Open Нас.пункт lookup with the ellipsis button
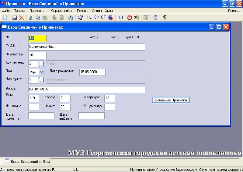 [41, 80]
